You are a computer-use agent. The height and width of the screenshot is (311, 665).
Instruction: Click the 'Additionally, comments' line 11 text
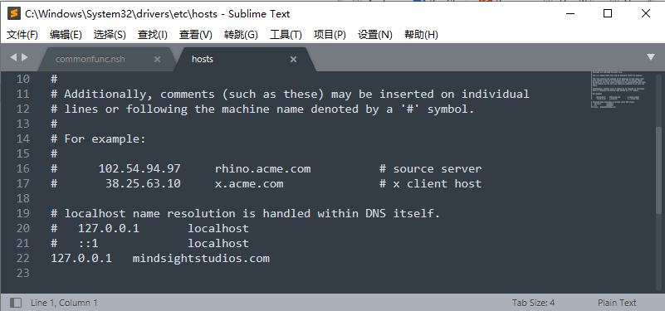[x=290, y=94]
